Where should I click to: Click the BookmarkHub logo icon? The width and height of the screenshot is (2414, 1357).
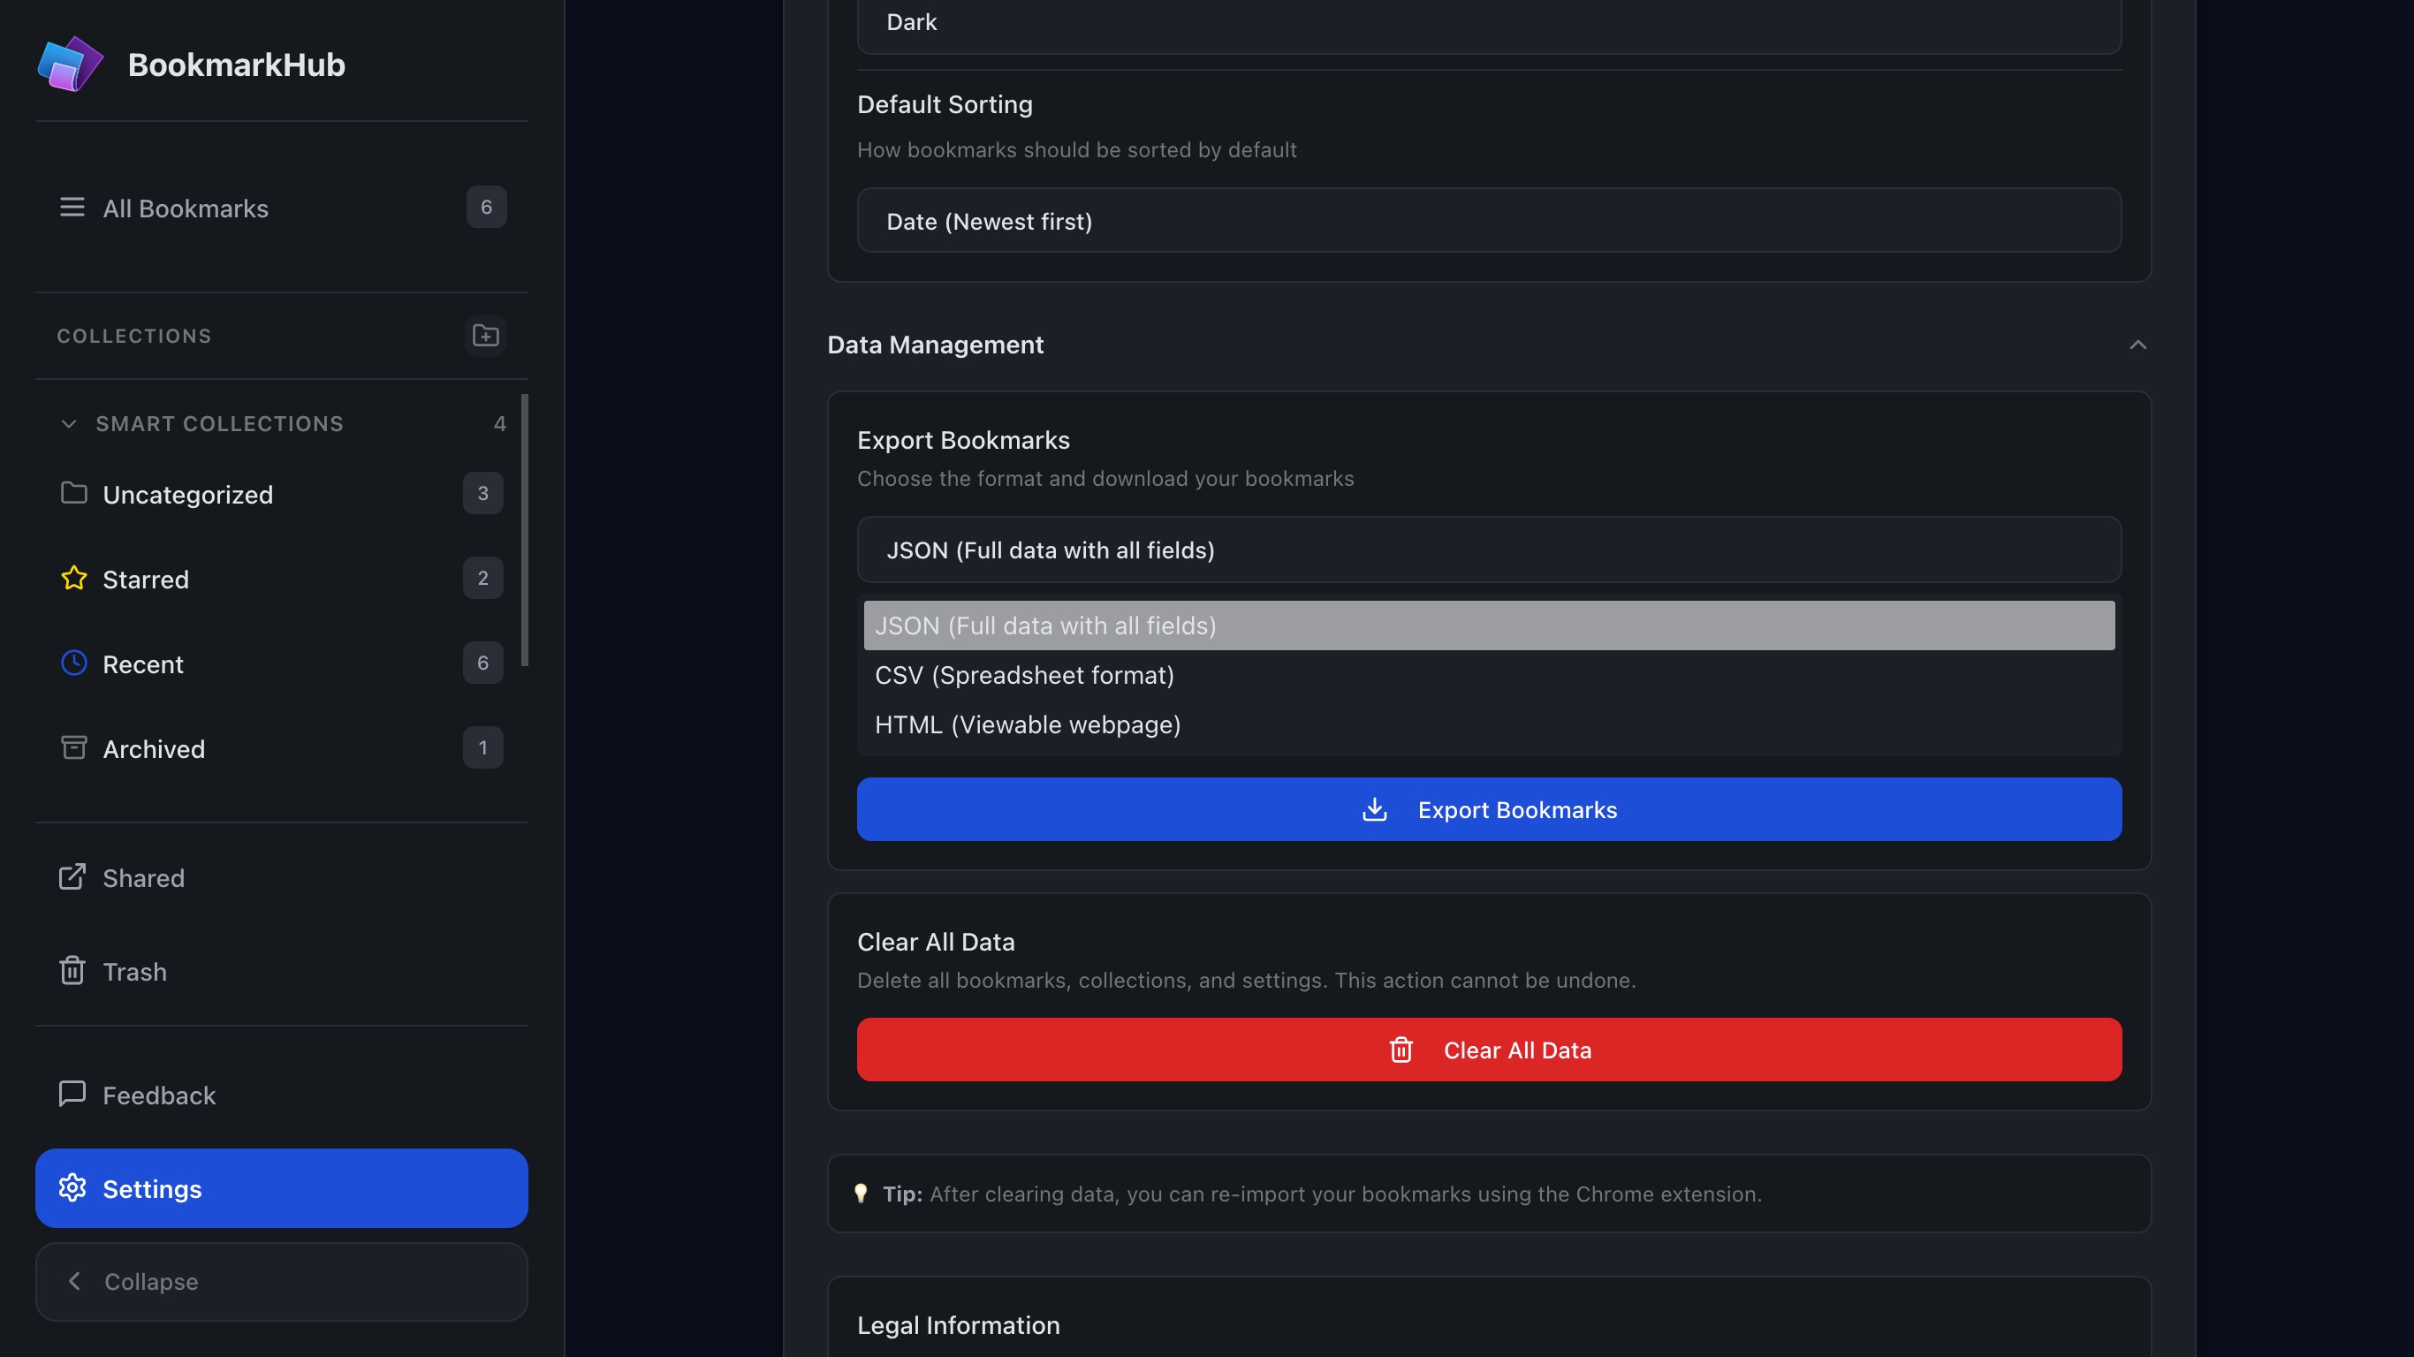[x=71, y=64]
